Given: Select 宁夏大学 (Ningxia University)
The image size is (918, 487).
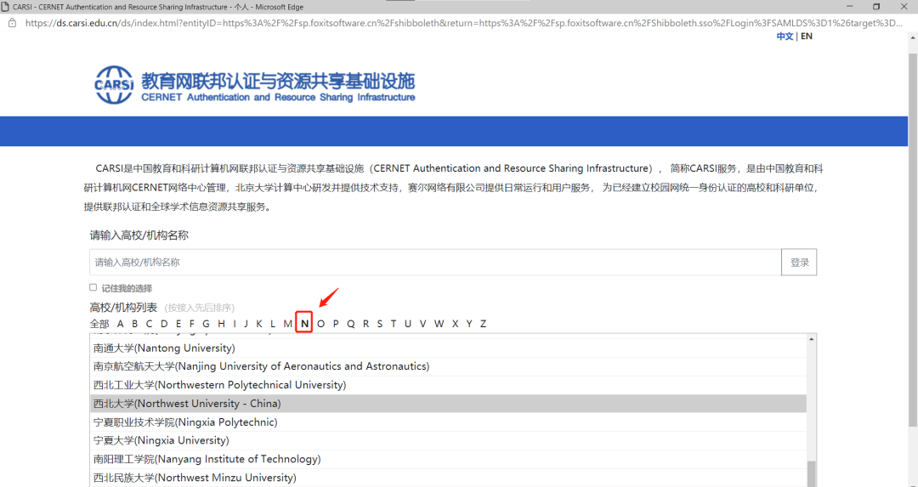Looking at the screenshot, I should pyautogui.click(x=449, y=440).
